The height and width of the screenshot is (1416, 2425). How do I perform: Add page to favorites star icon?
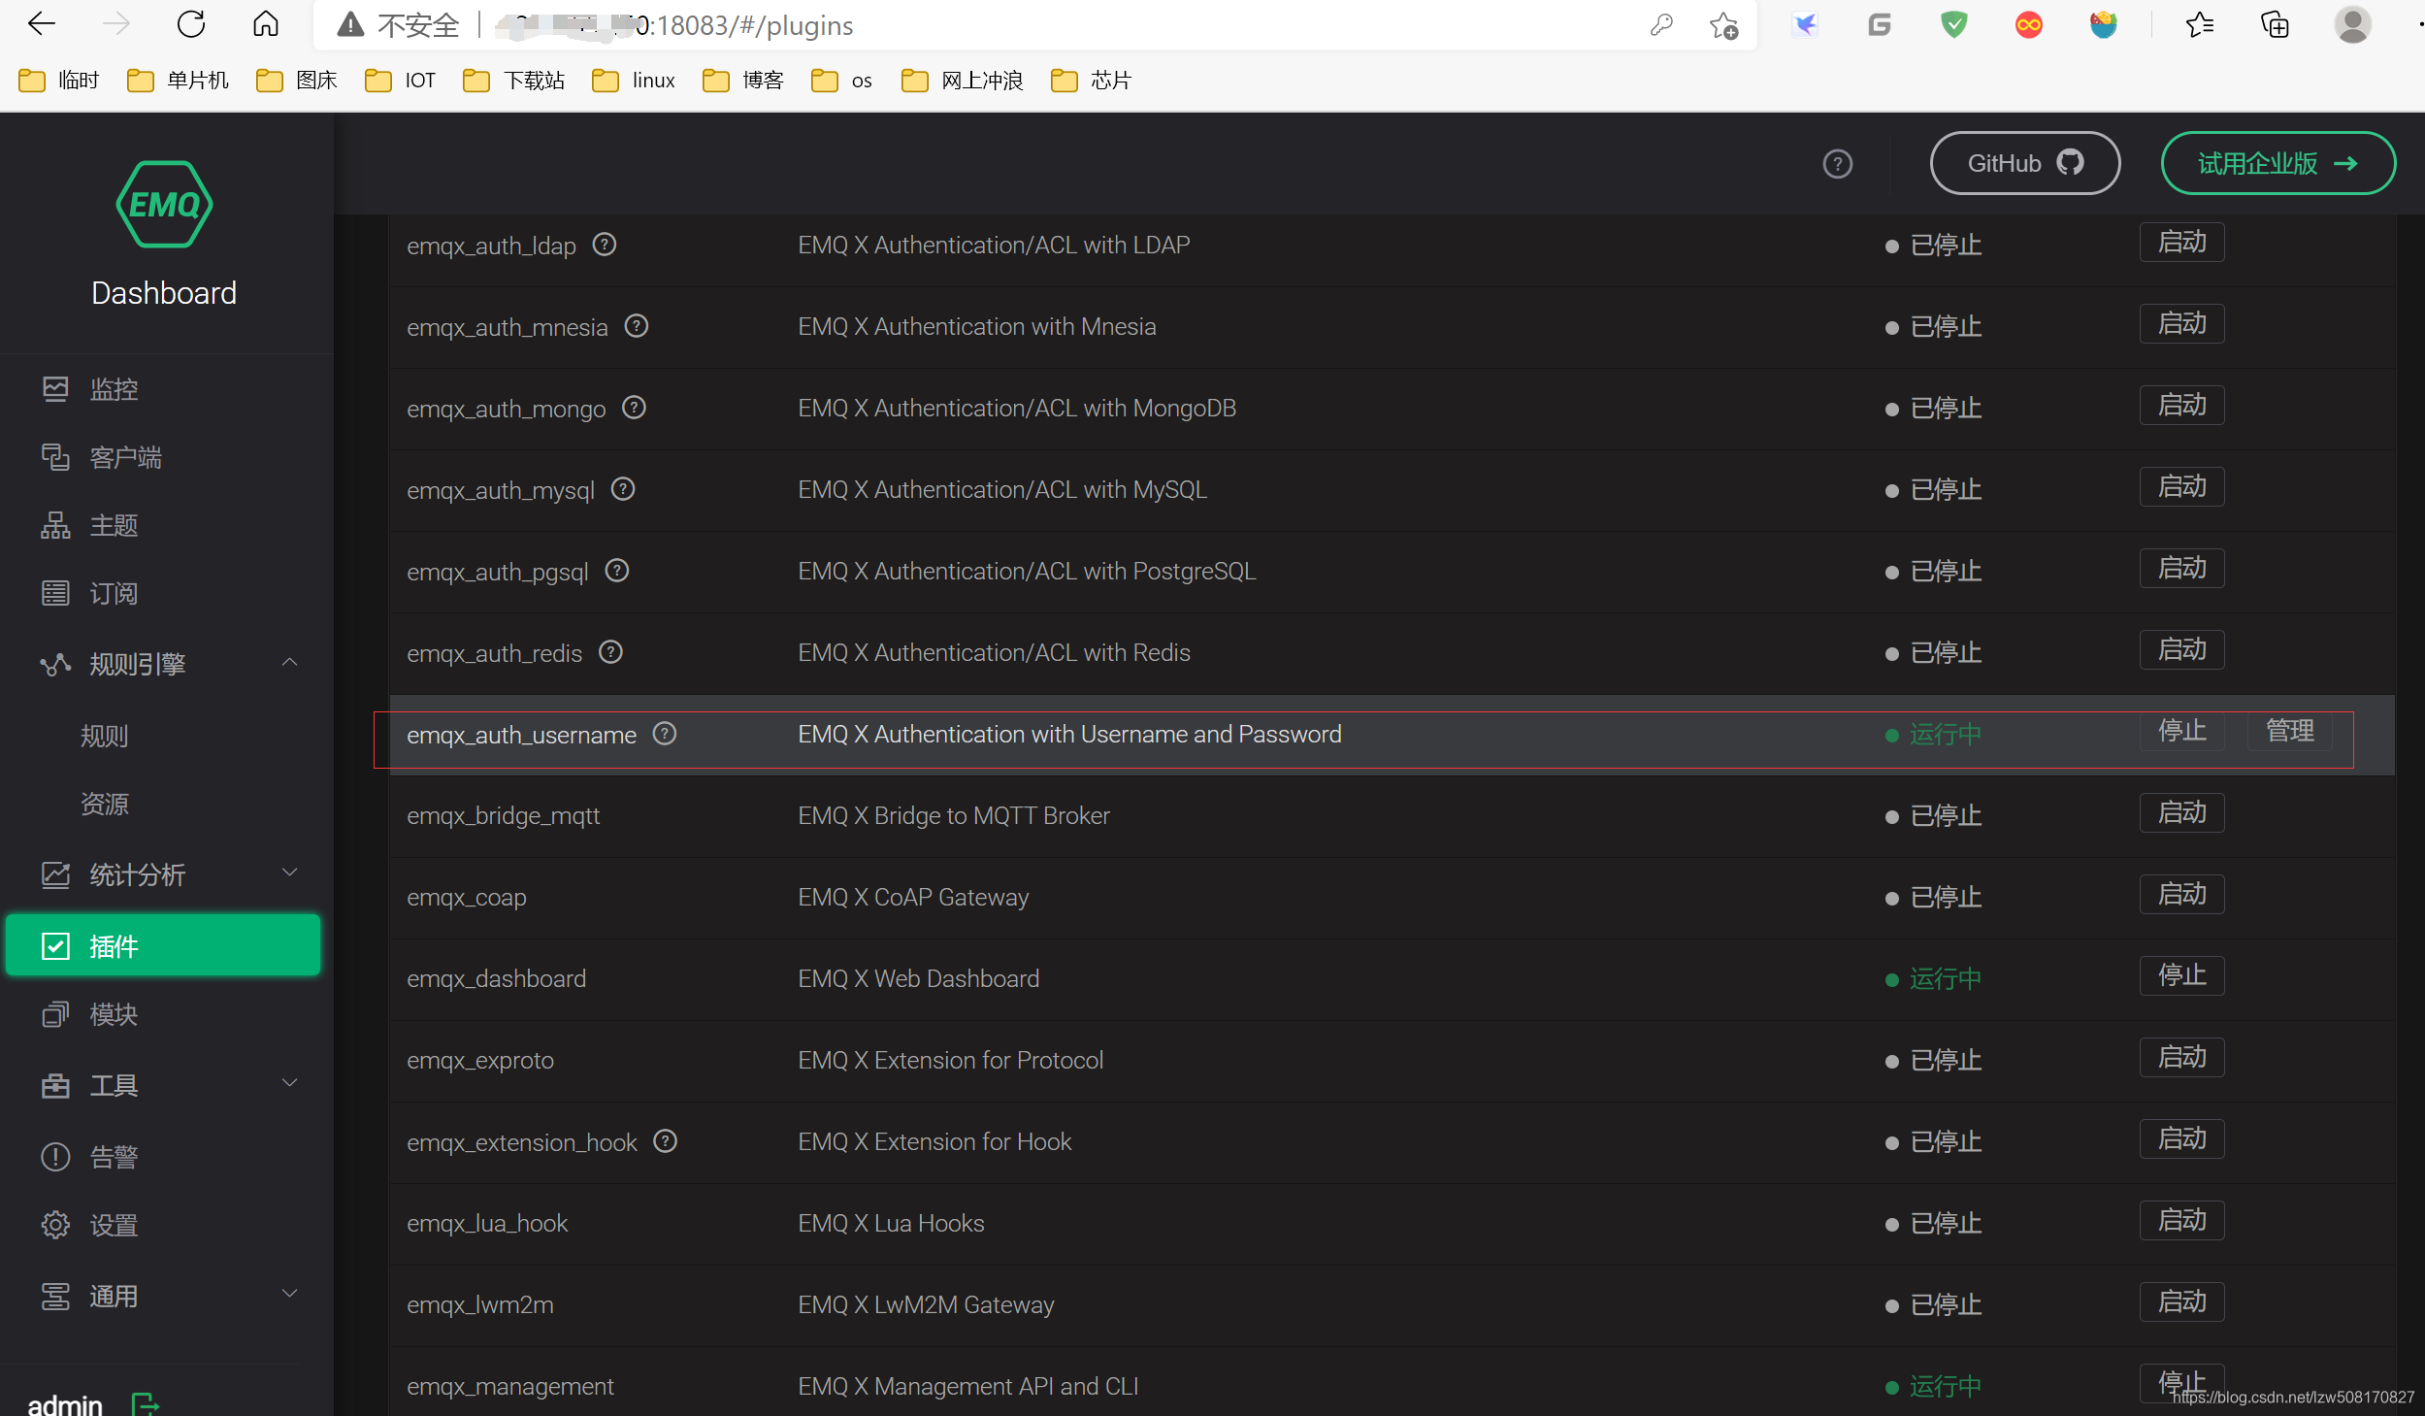click(1724, 25)
